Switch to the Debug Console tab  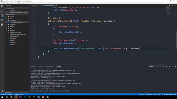pos(50,67)
